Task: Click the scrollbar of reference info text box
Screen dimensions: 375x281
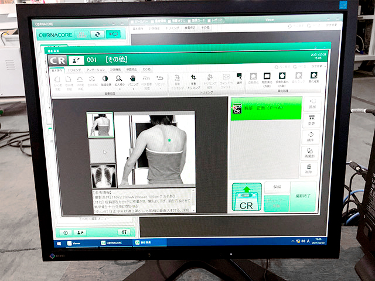Action: pos(194,200)
